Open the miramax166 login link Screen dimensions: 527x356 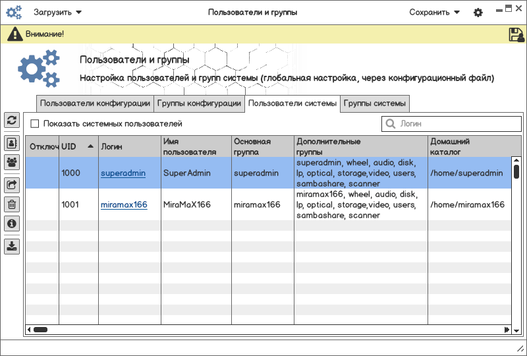point(124,205)
